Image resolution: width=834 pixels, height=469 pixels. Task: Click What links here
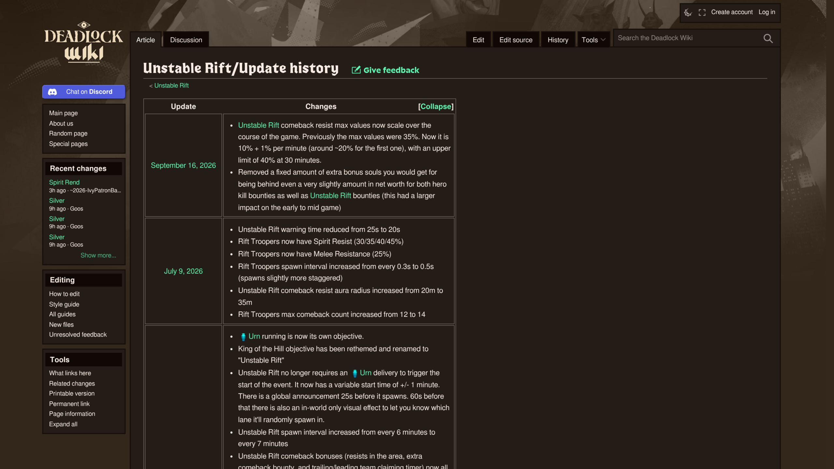click(70, 373)
